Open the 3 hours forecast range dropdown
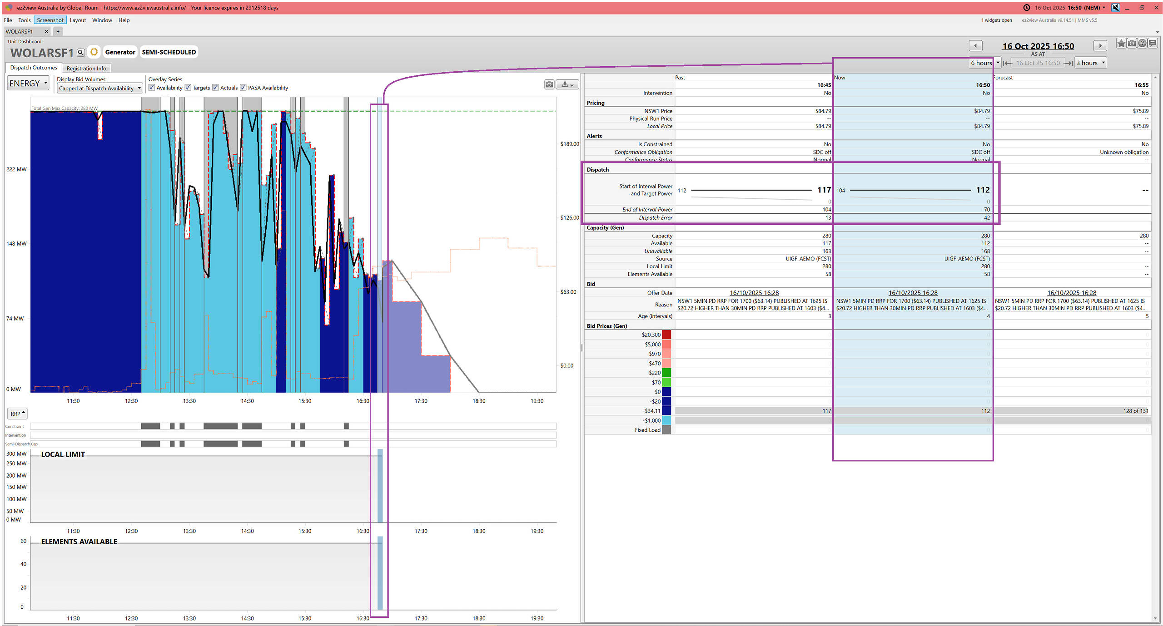 [x=1090, y=63]
